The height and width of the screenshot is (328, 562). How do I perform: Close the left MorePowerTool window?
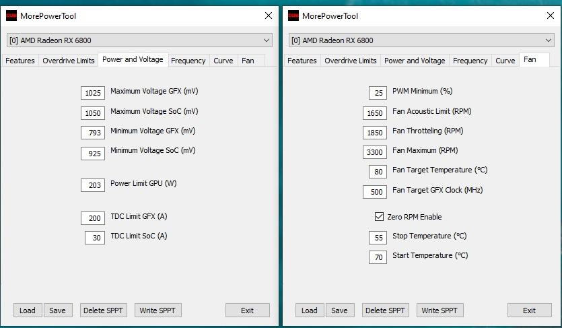coord(269,15)
